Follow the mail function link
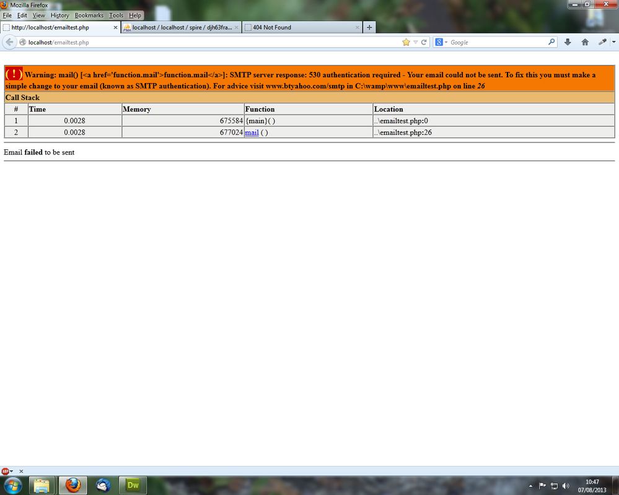The width and height of the screenshot is (619, 495). tap(252, 133)
